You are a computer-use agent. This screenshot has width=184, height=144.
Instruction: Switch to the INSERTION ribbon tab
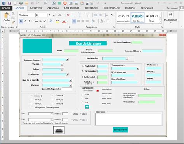36,8
